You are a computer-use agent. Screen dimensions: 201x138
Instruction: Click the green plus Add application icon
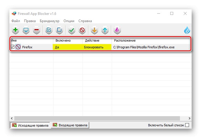[x=16, y=30]
